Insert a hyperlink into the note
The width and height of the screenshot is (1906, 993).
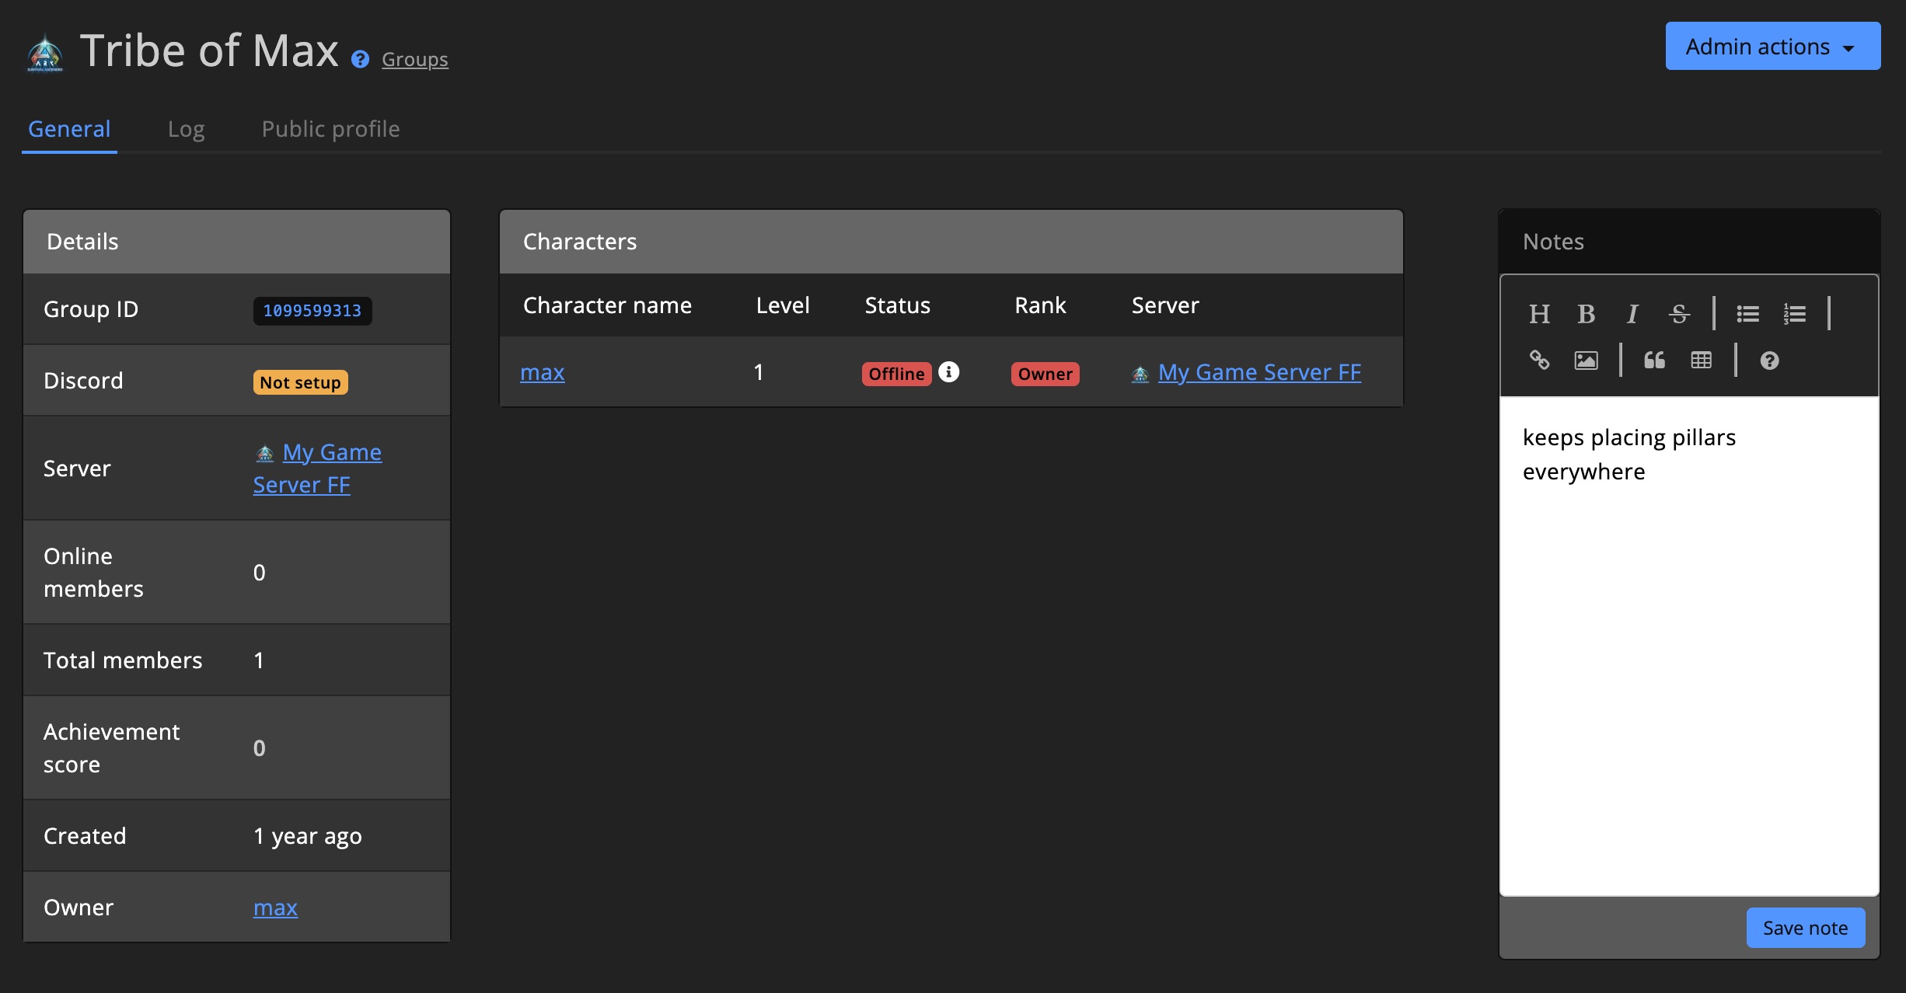(1540, 360)
